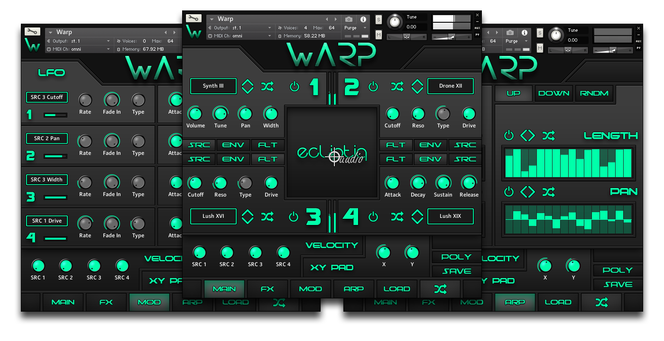Toggle the PAN sequencer power button

coord(509,192)
